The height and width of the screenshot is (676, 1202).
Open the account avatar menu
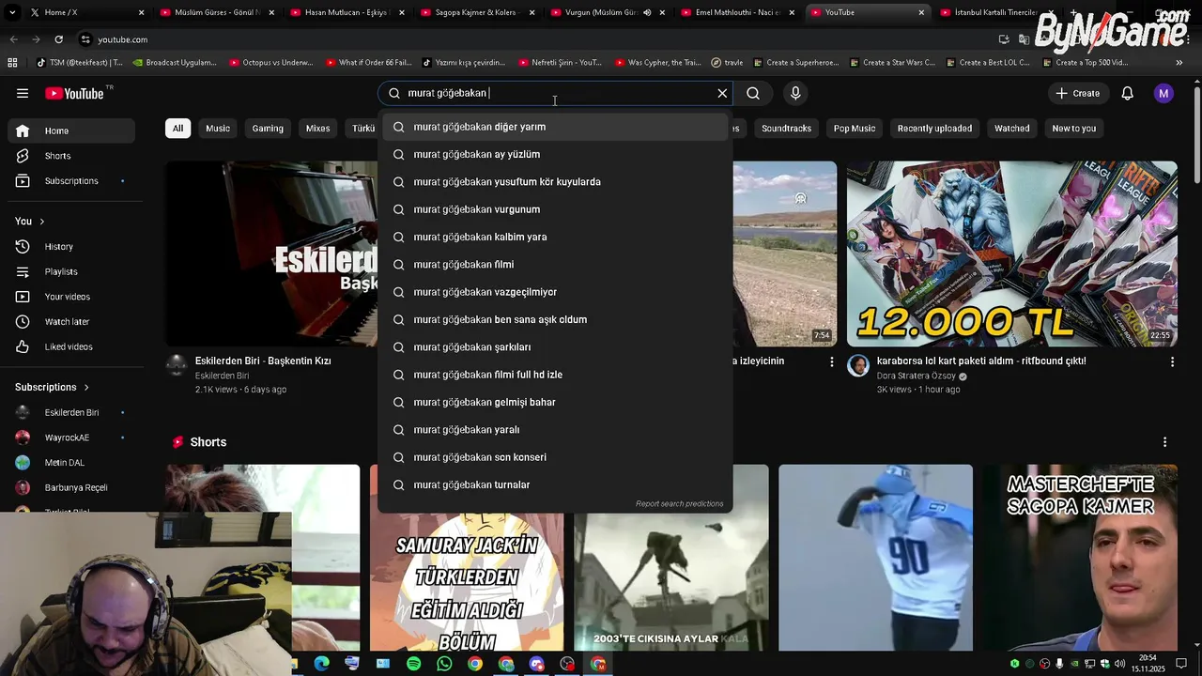click(1163, 93)
